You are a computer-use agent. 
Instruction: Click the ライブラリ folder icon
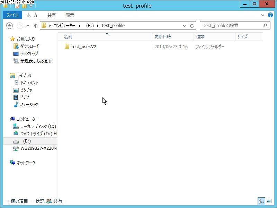click(x=12, y=76)
